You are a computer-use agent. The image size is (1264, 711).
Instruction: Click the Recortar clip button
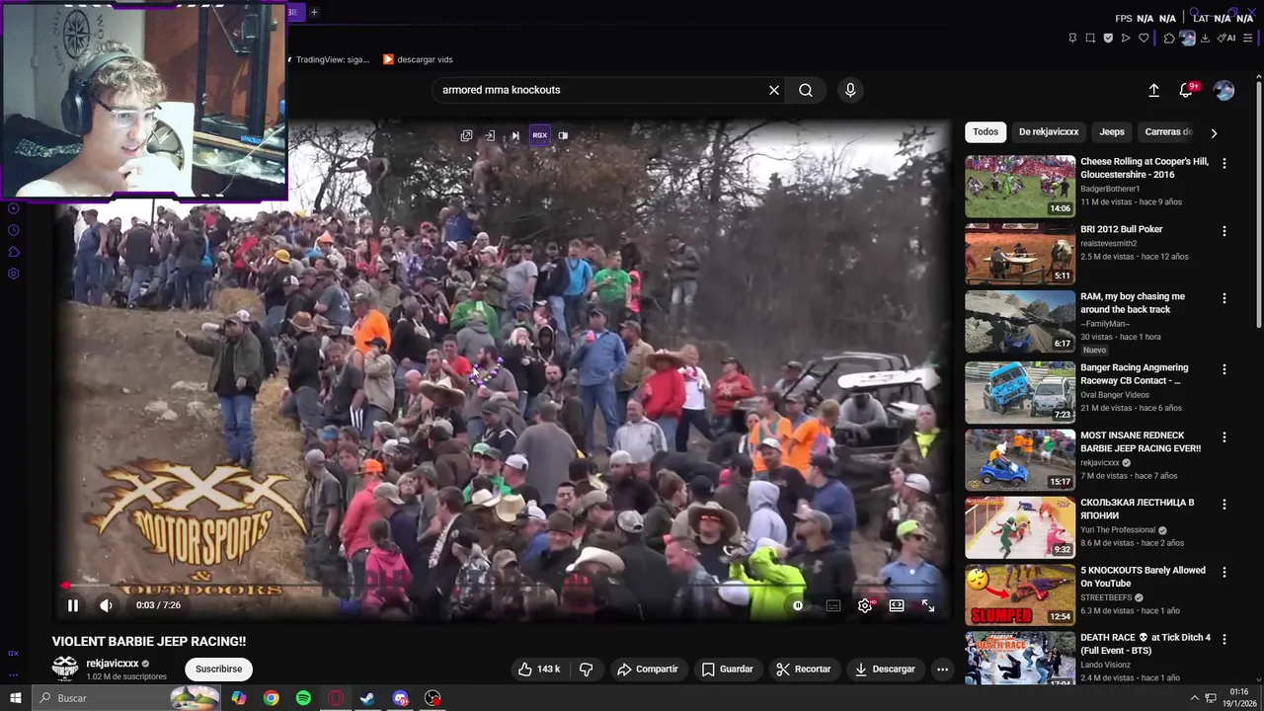(x=803, y=669)
